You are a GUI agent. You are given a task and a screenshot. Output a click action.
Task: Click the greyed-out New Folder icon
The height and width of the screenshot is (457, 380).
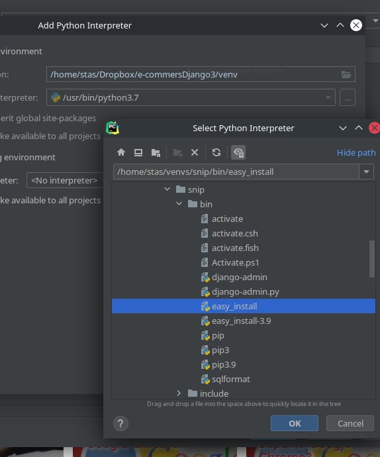[x=177, y=152]
